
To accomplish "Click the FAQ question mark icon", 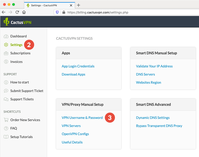I will tap(6, 128).
